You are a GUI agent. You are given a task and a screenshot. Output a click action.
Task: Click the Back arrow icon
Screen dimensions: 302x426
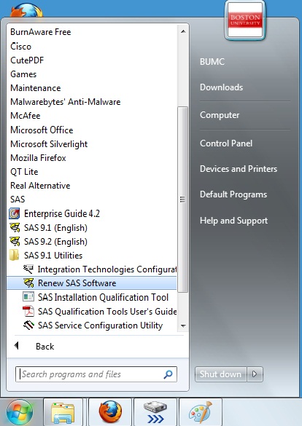point(16,346)
